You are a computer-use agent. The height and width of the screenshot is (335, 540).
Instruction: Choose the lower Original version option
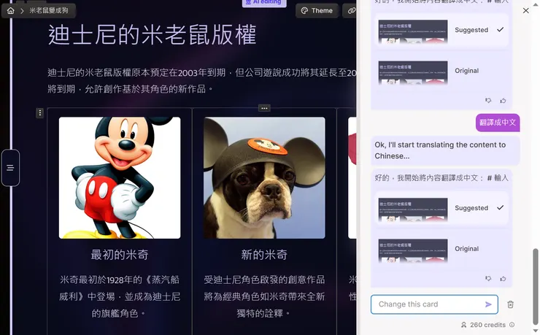tap(441, 249)
